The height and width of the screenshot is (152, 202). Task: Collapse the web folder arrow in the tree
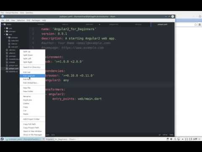[5, 34]
